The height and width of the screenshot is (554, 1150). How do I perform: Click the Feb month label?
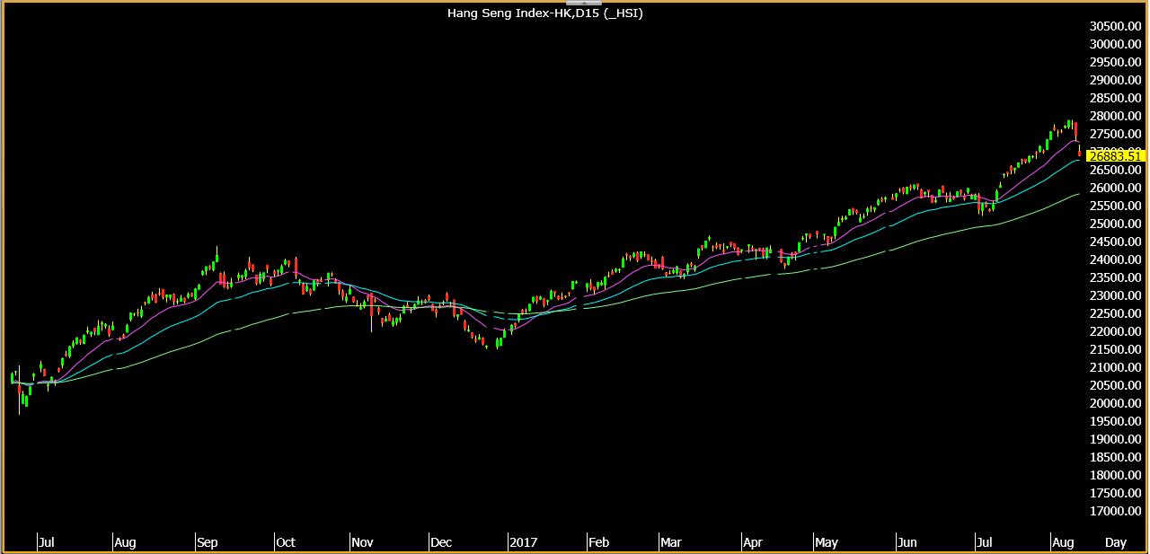(598, 542)
